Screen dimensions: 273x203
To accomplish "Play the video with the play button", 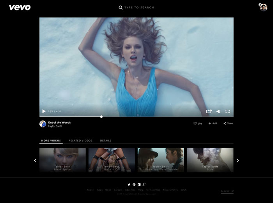I will [44, 111].
